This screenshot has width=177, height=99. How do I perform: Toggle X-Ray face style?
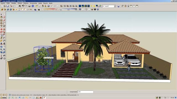click(x=80, y=9)
